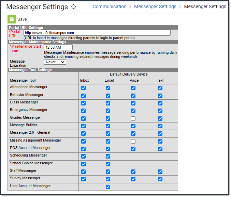The image size is (231, 197).
Task: Uncheck Attendance Messenger Inbox checkbox
Action: click(x=84, y=88)
